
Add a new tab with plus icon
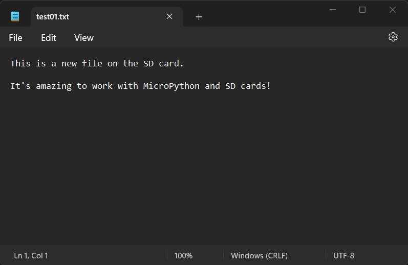(199, 17)
